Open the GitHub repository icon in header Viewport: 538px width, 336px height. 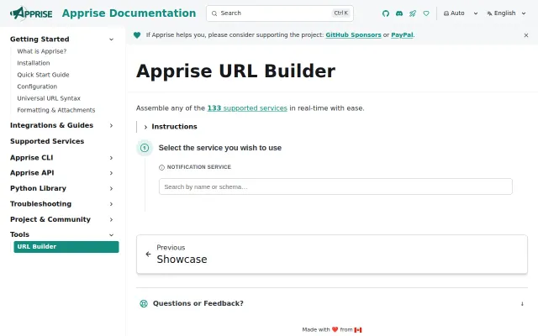point(386,13)
